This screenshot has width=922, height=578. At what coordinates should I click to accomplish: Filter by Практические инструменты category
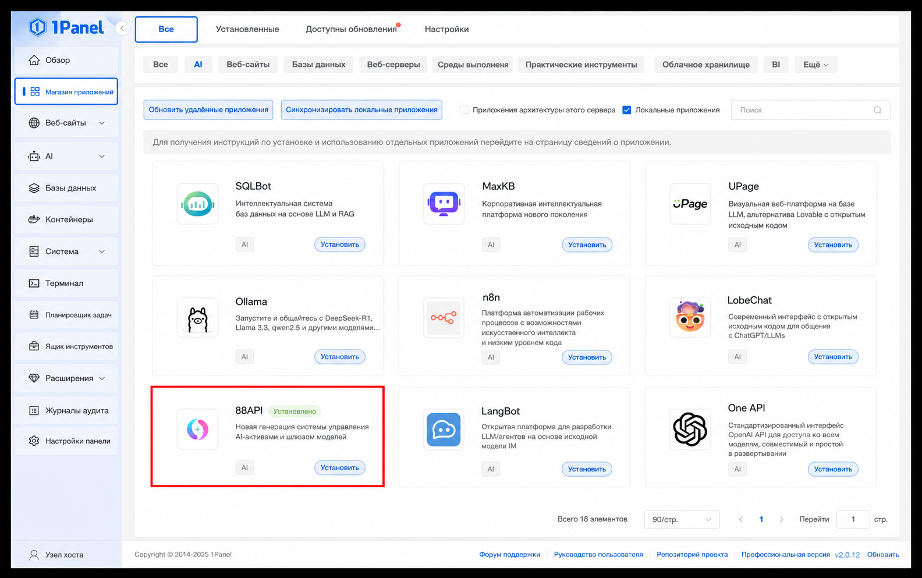click(581, 65)
